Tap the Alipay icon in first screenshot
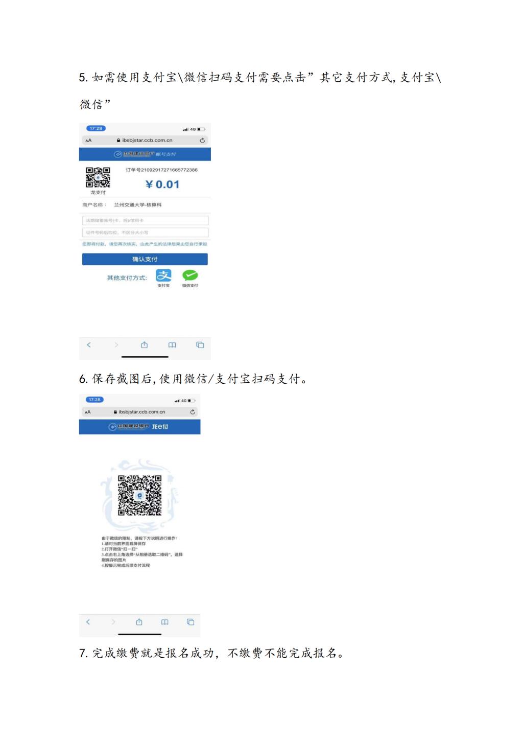 click(163, 275)
